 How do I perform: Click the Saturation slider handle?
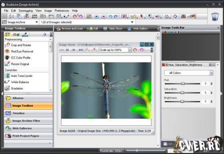(182, 92)
